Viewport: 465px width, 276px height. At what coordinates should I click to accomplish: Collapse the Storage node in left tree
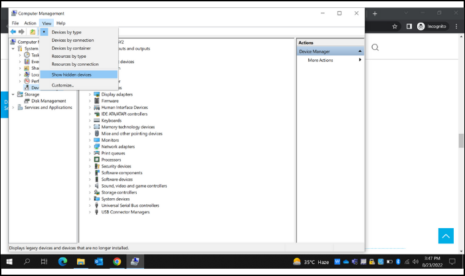tap(13, 94)
